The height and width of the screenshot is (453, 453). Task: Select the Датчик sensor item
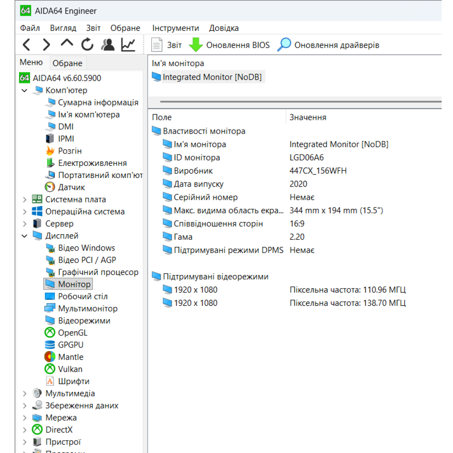point(72,187)
